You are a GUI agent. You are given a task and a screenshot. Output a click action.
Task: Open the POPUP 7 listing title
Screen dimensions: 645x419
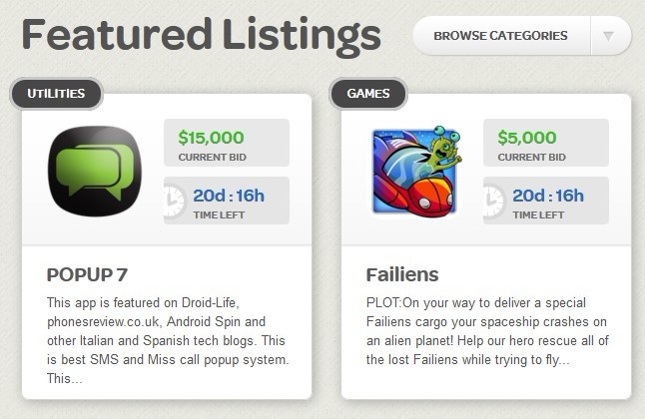tap(87, 274)
